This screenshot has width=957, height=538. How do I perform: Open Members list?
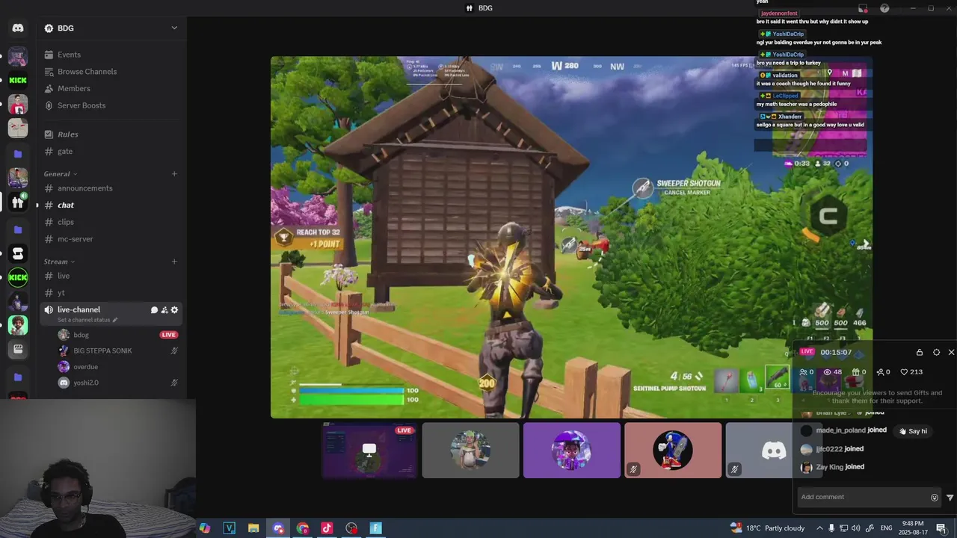coord(111,88)
